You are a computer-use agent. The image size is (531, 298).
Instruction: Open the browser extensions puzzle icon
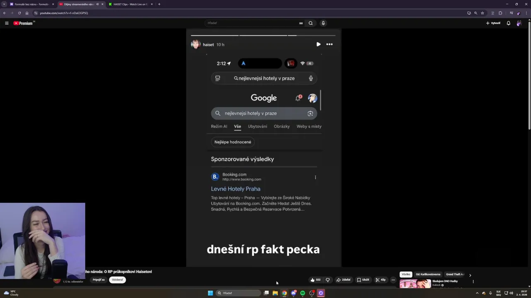[500, 13]
